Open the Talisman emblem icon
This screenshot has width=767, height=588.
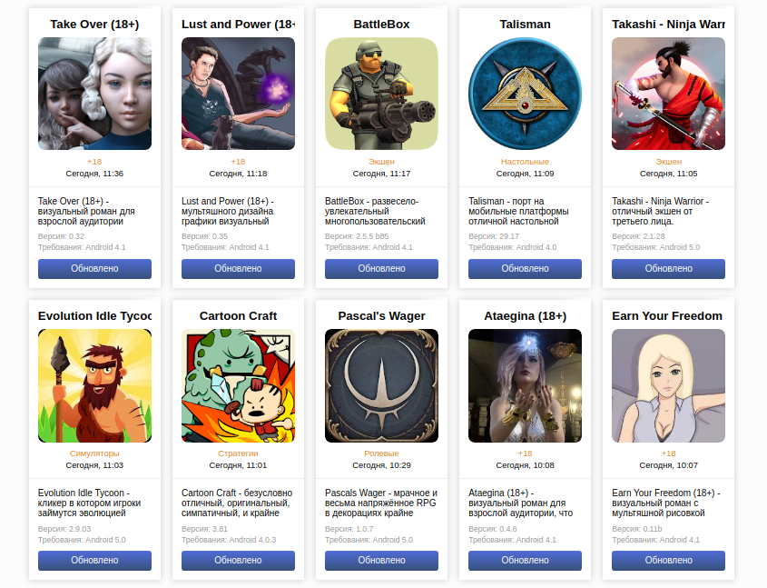(525, 94)
